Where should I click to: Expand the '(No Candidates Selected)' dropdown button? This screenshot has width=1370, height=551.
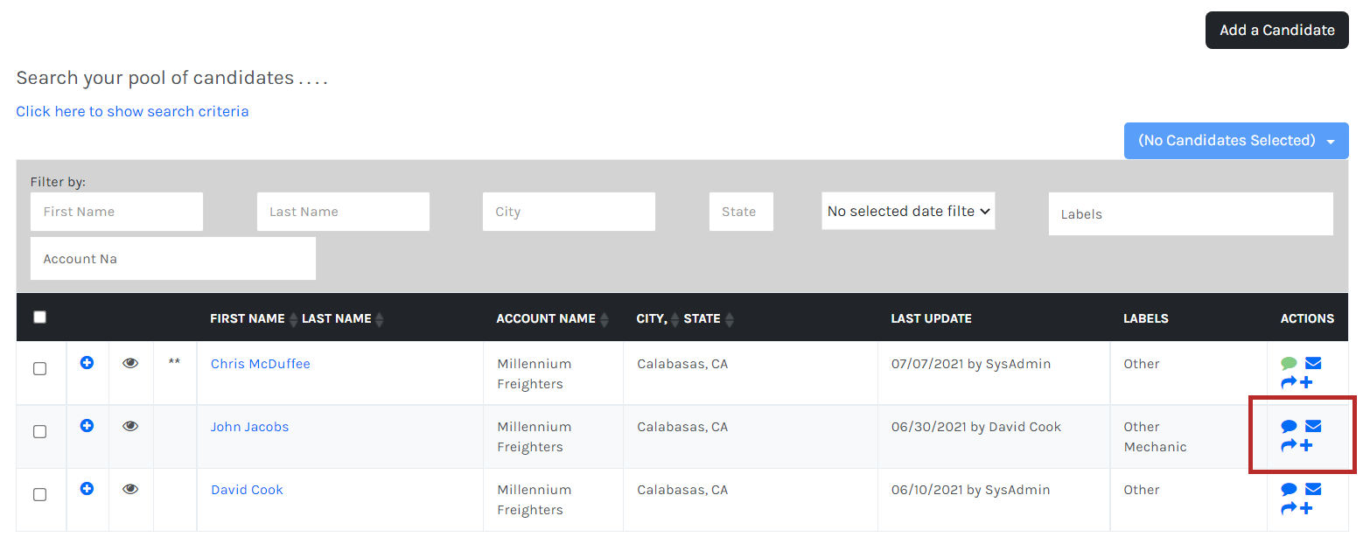point(1236,141)
